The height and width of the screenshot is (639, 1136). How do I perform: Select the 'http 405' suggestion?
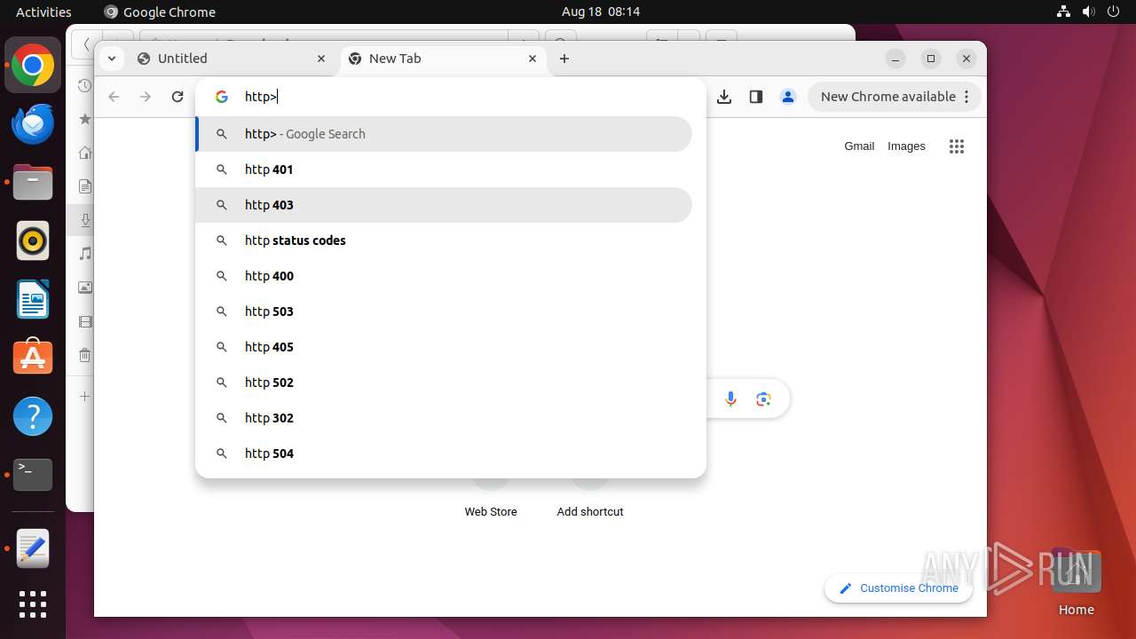click(x=444, y=347)
